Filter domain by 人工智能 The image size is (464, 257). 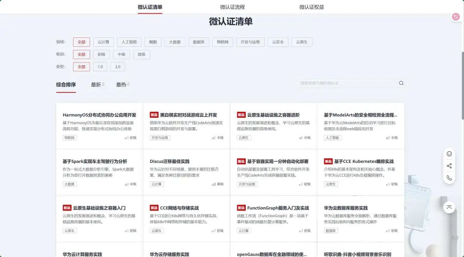(129, 42)
